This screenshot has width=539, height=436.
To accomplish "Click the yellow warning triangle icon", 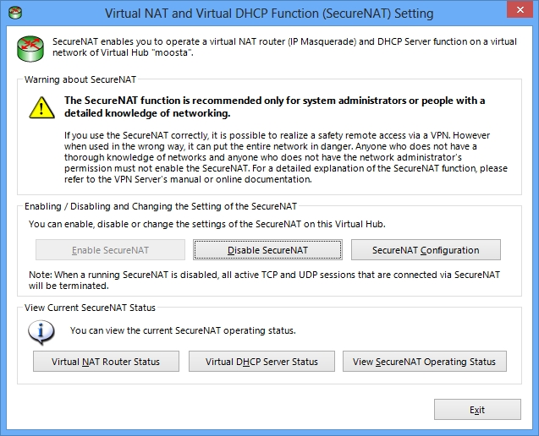I will [x=41, y=108].
